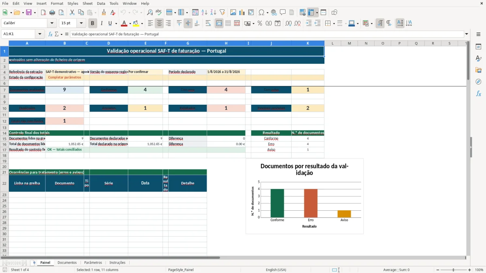Open Conditional Formatting dropdown arrow
The image size is (486, 273).
pyautogui.click(x=371, y=23)
